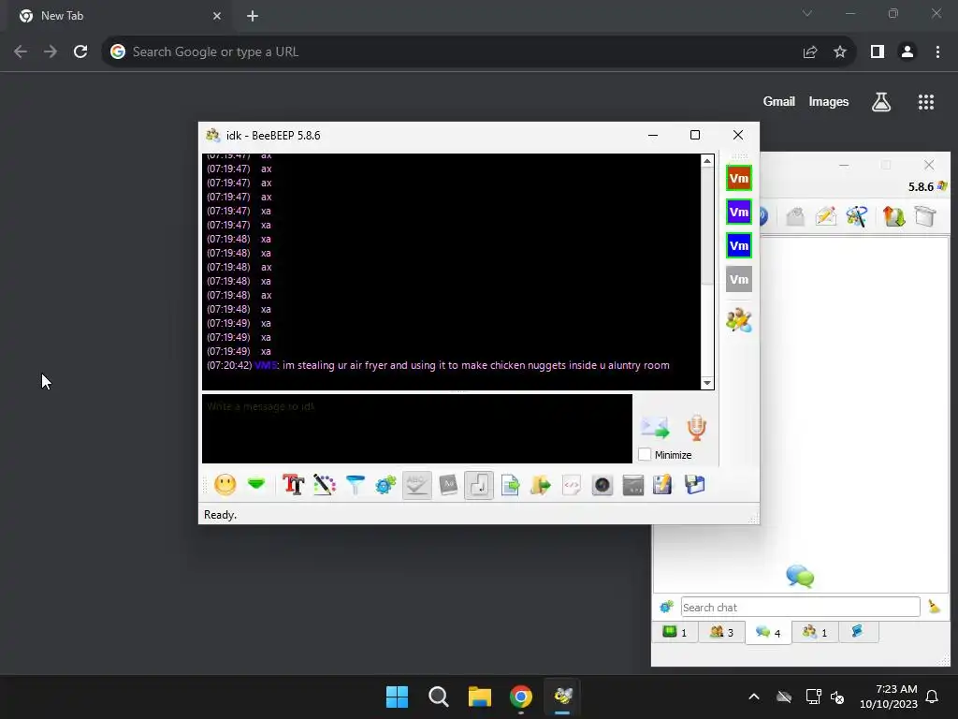
Task: Open the Windows Start menu
Action: [x=397, y=697]
